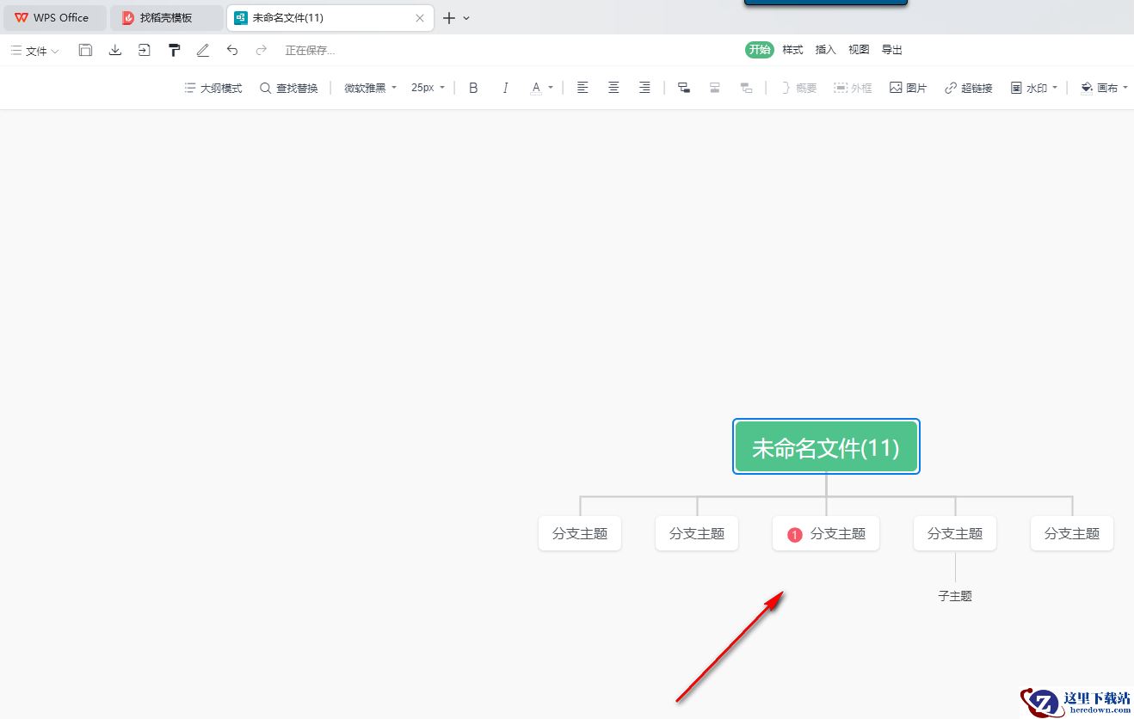The image size is (1134, 719).
Task: Click the save icon in the top toolbar
Action: (85, 50)
